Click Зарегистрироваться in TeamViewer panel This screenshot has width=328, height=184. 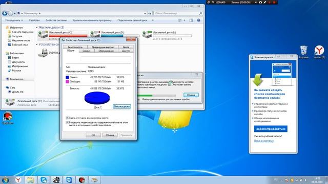(271, 129)
